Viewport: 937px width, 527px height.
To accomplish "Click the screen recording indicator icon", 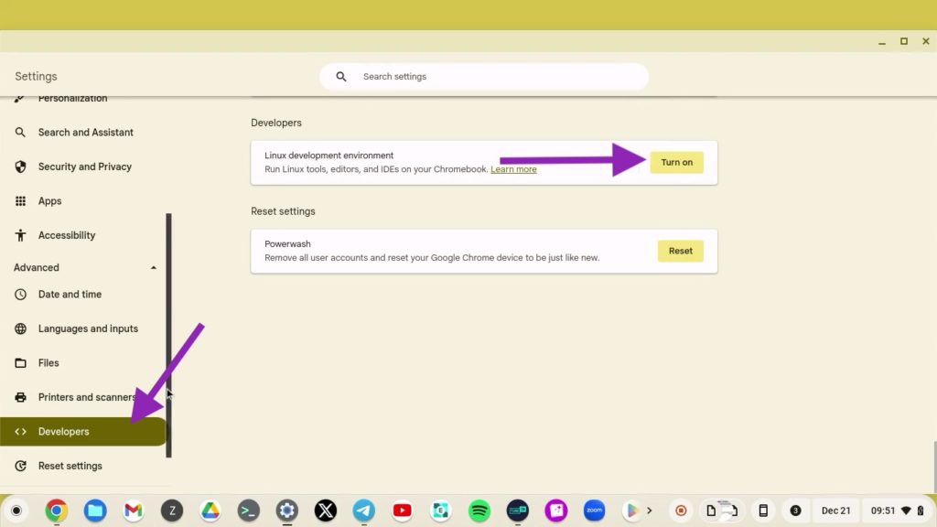I will pos(681,511).
